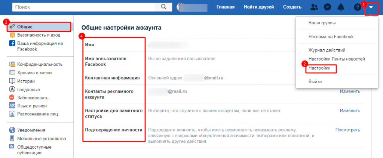Open Найти друзей link
Viewport: 383px width, 158px height.
pos(259,7)
